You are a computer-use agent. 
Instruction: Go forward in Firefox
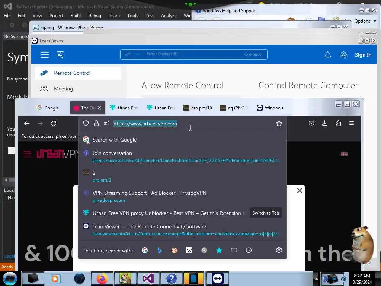click(x=40, y=124)
